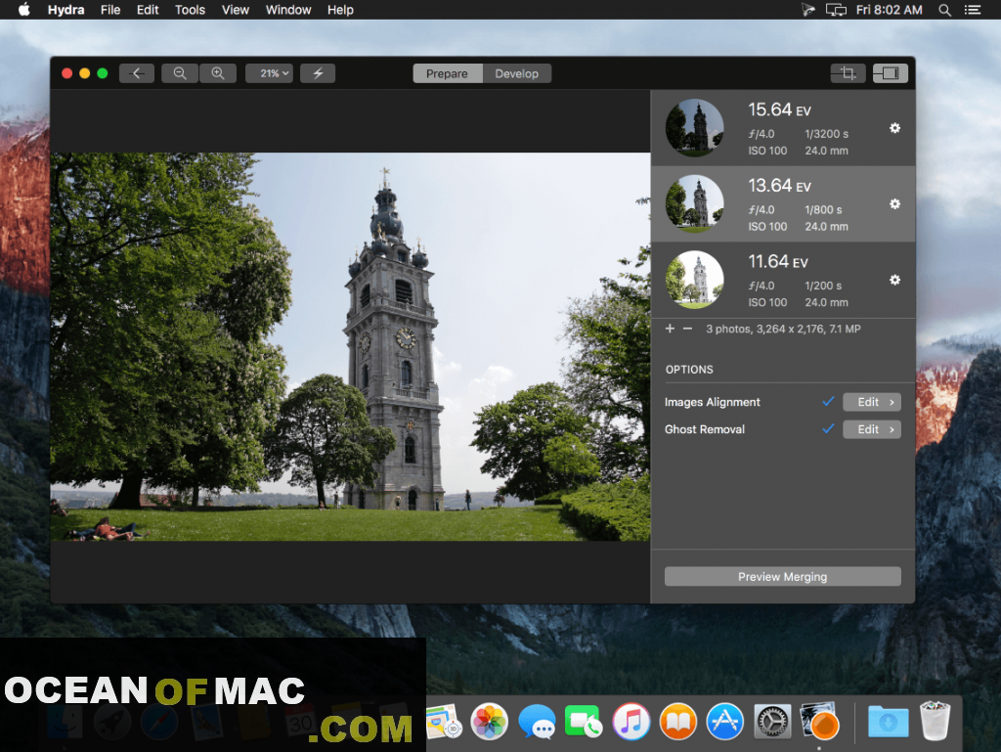
Task: Open the Help menu
Action: point(340,10)
